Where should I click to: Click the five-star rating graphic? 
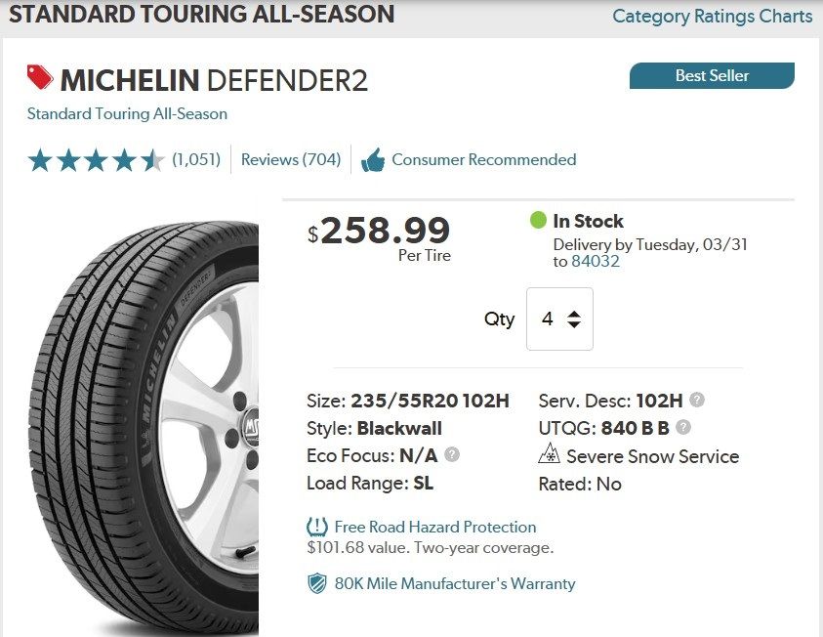click(96, 160)
